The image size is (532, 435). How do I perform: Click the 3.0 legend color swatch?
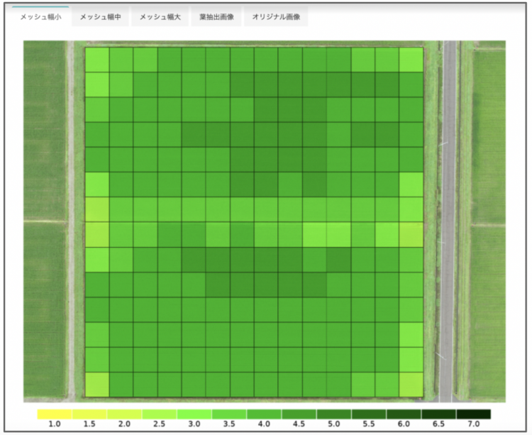194,414
